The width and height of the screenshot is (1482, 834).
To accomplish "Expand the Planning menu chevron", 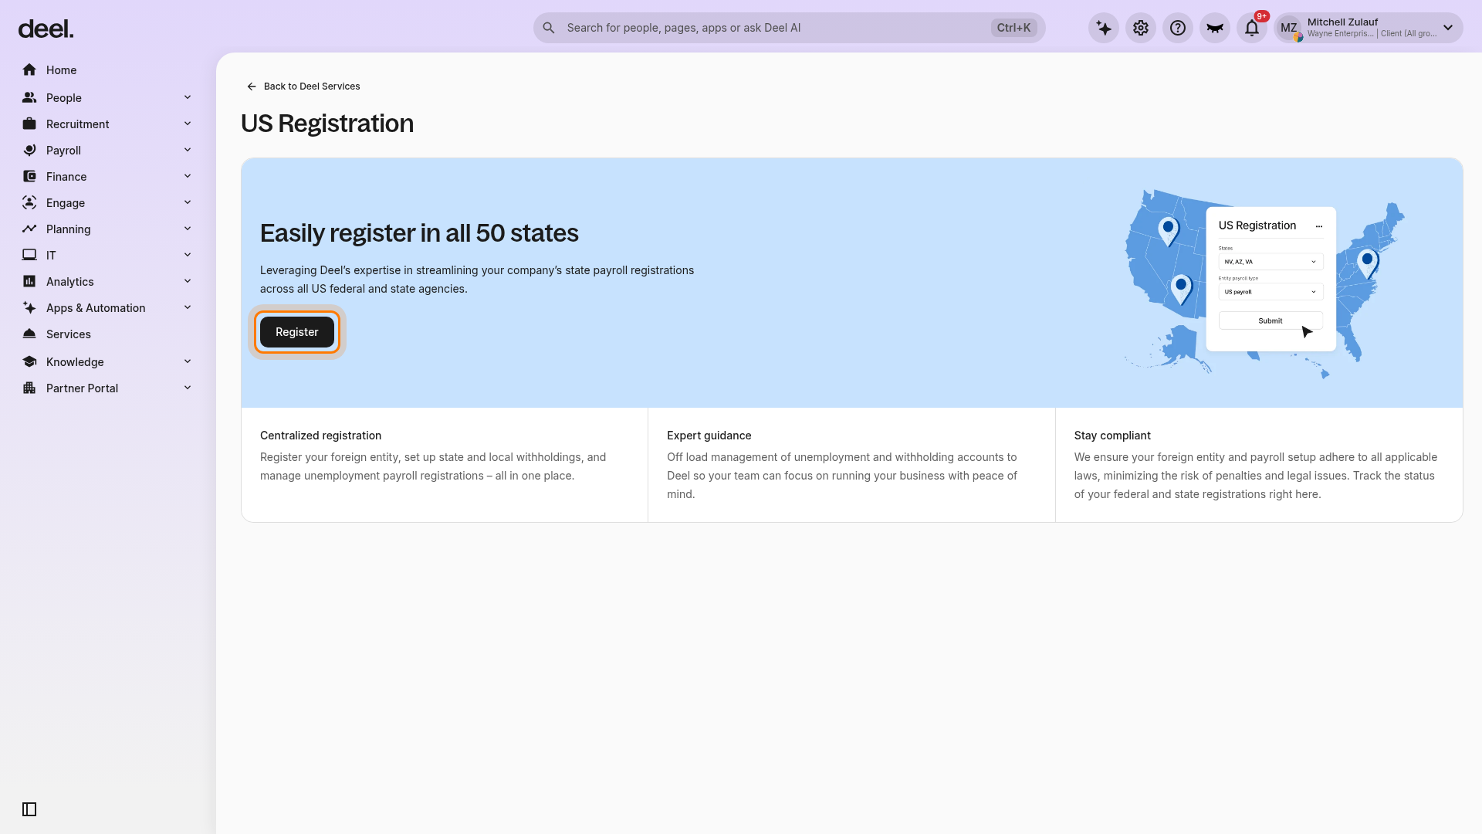I will coord(188,229).
